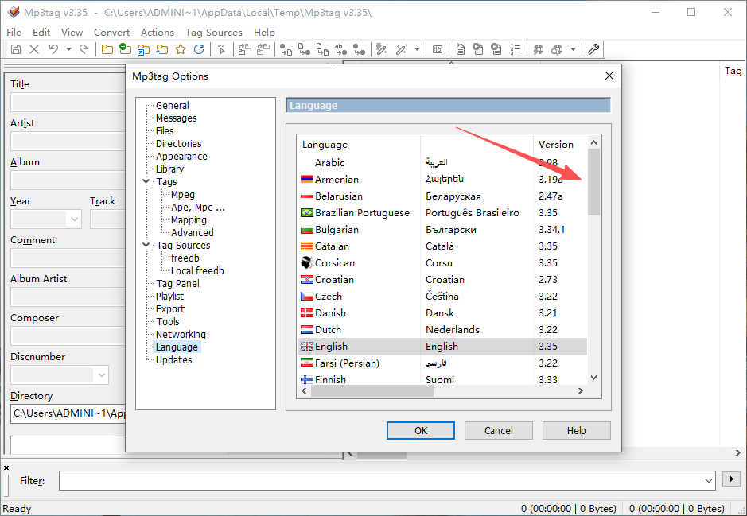Image resolution: width=747 pixels, height=516 pixels.
Task: Open the Year field dropdown
Action: click(x=74, y=219)
